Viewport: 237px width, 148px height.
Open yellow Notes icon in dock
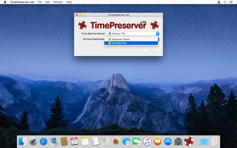point(85,141)
